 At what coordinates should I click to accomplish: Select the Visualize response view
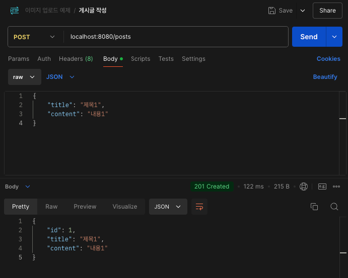pyautogui.click(x=125, y=207)
